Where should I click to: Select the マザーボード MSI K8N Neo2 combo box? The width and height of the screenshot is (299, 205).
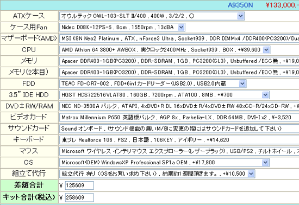pyautogui.click(x=179, y=39)
